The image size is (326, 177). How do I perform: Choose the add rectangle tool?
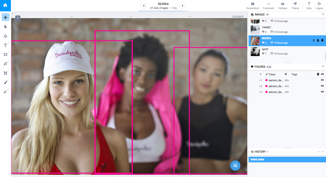[x=5, y=54]
